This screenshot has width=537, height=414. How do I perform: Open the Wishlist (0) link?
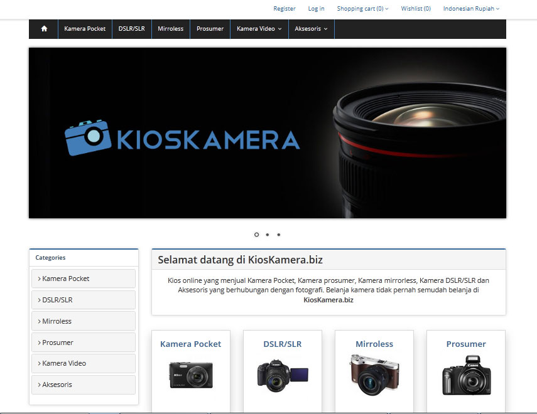coord(416,9)
